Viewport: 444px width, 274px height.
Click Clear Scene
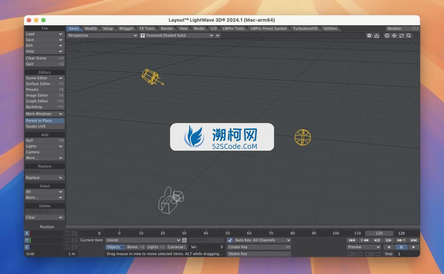click(x=45, y=58)
